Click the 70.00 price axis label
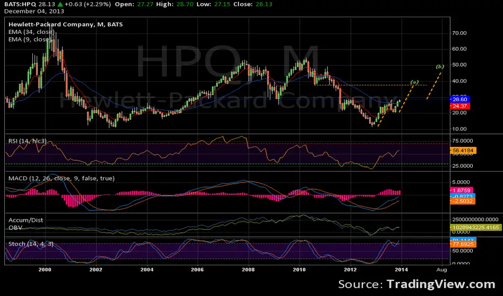503x296 pixels. pos(459,33)
